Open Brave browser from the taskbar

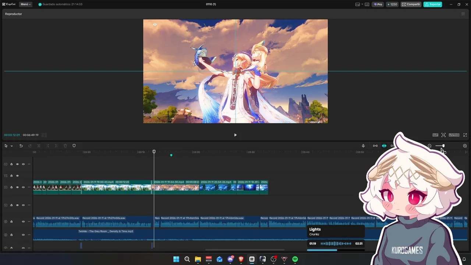241,259
